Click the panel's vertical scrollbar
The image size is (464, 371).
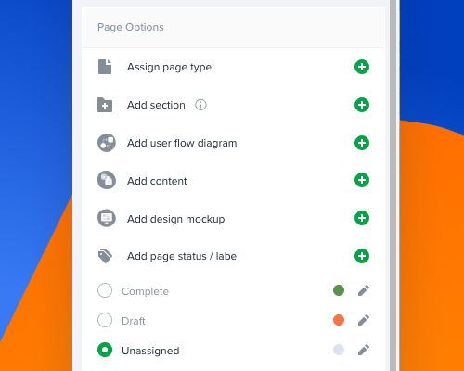pos(393,185)
